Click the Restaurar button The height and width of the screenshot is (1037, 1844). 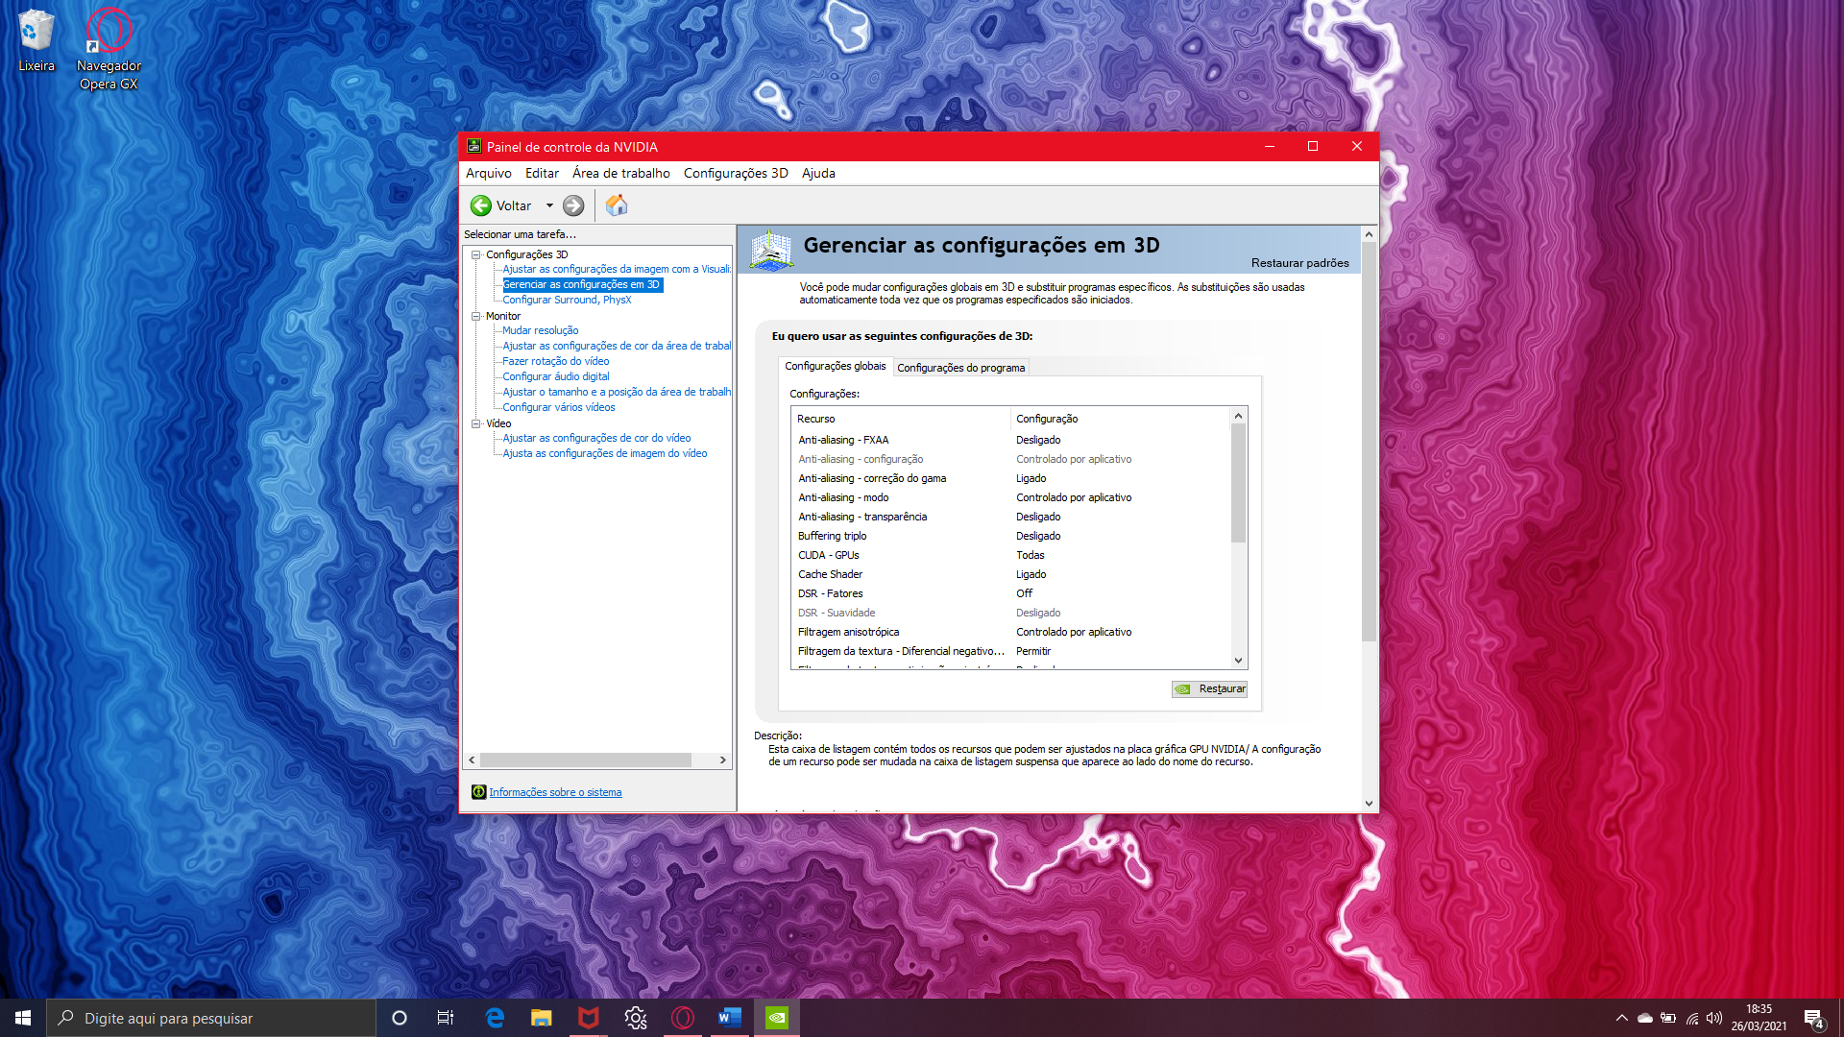pos(1209,688)
